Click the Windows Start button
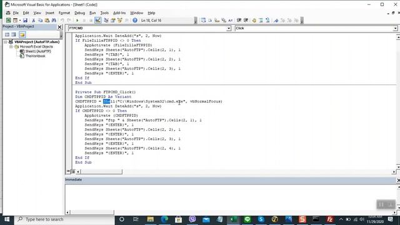 7,219
